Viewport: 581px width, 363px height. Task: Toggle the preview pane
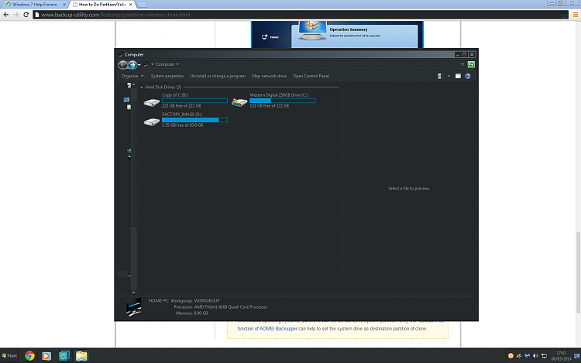[x=458, y=76]
